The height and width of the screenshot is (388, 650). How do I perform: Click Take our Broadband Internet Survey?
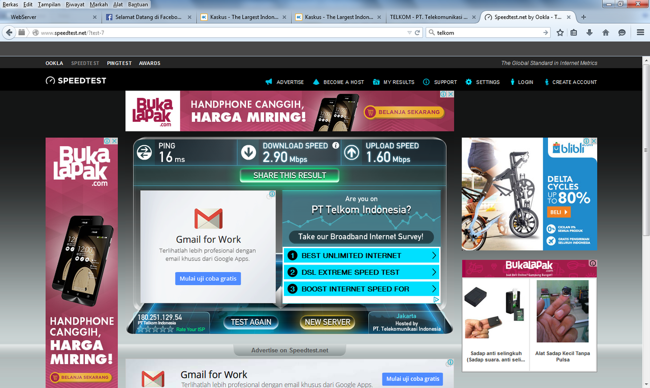[361, 237]
